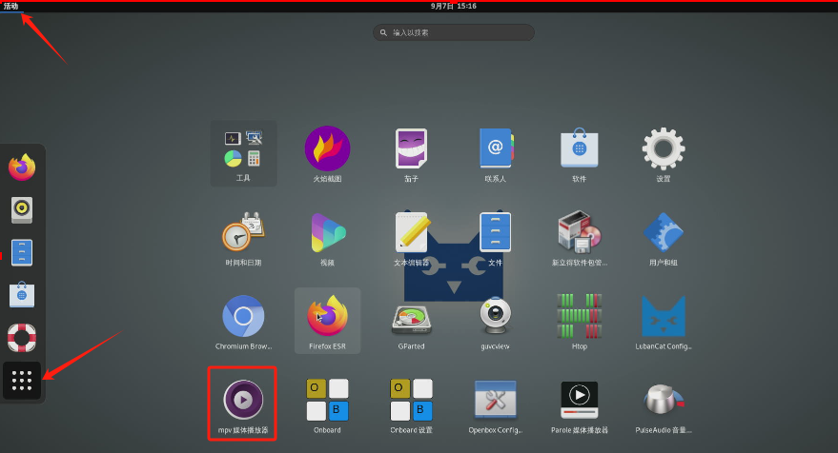Open Parole 媒体播放器 player
838x453 pixels.
click(579, 400)
